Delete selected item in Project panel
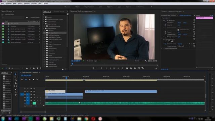The width and height of the screenshot is (215, 121). click(40, 68)
